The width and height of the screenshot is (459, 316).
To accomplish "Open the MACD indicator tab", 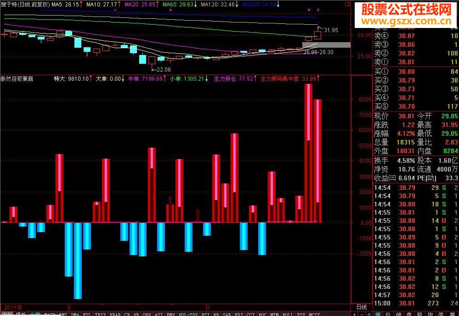I will coord(50,314).
